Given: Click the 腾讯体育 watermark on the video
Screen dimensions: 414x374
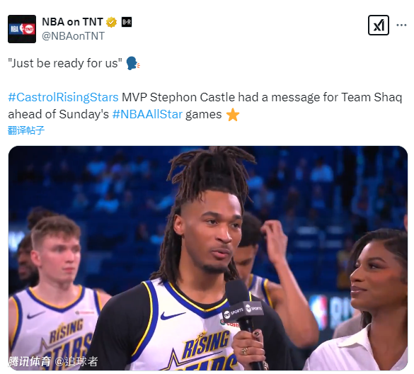Looking at the screenshot, I should [x=29, y=361].
